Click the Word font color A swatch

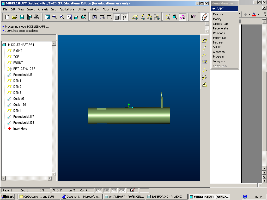pos(254,15)
